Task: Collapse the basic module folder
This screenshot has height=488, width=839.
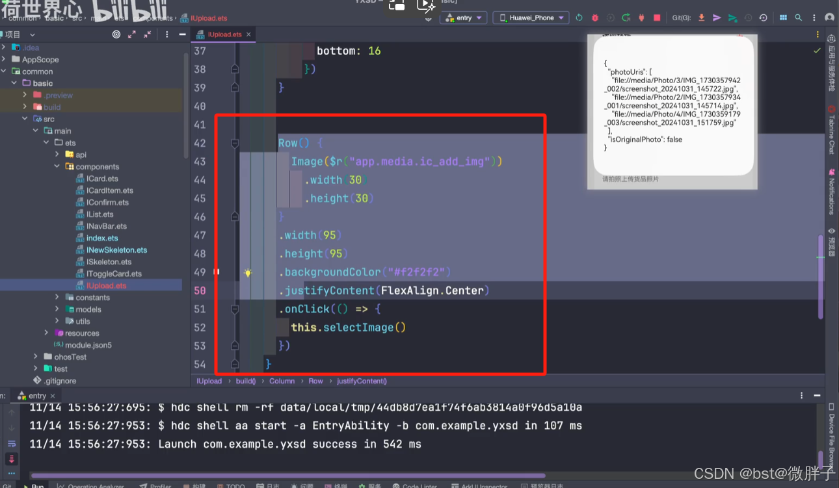Action: (14, 83)
